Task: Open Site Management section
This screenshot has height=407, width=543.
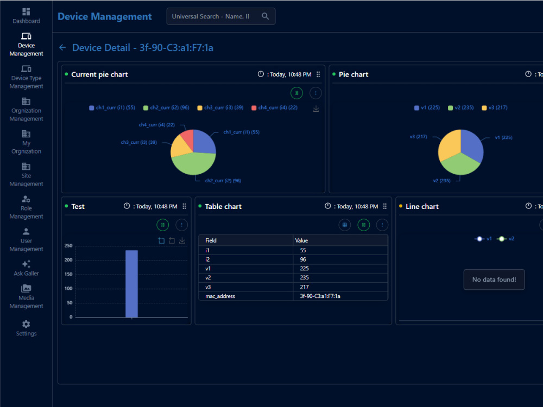Action: point(26,175)
